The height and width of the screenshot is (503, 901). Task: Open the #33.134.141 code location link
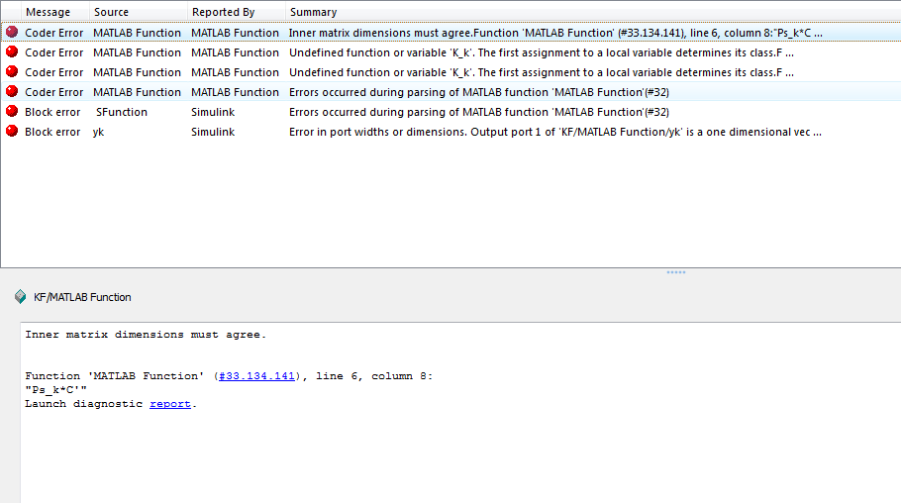(x=256, y=376)
